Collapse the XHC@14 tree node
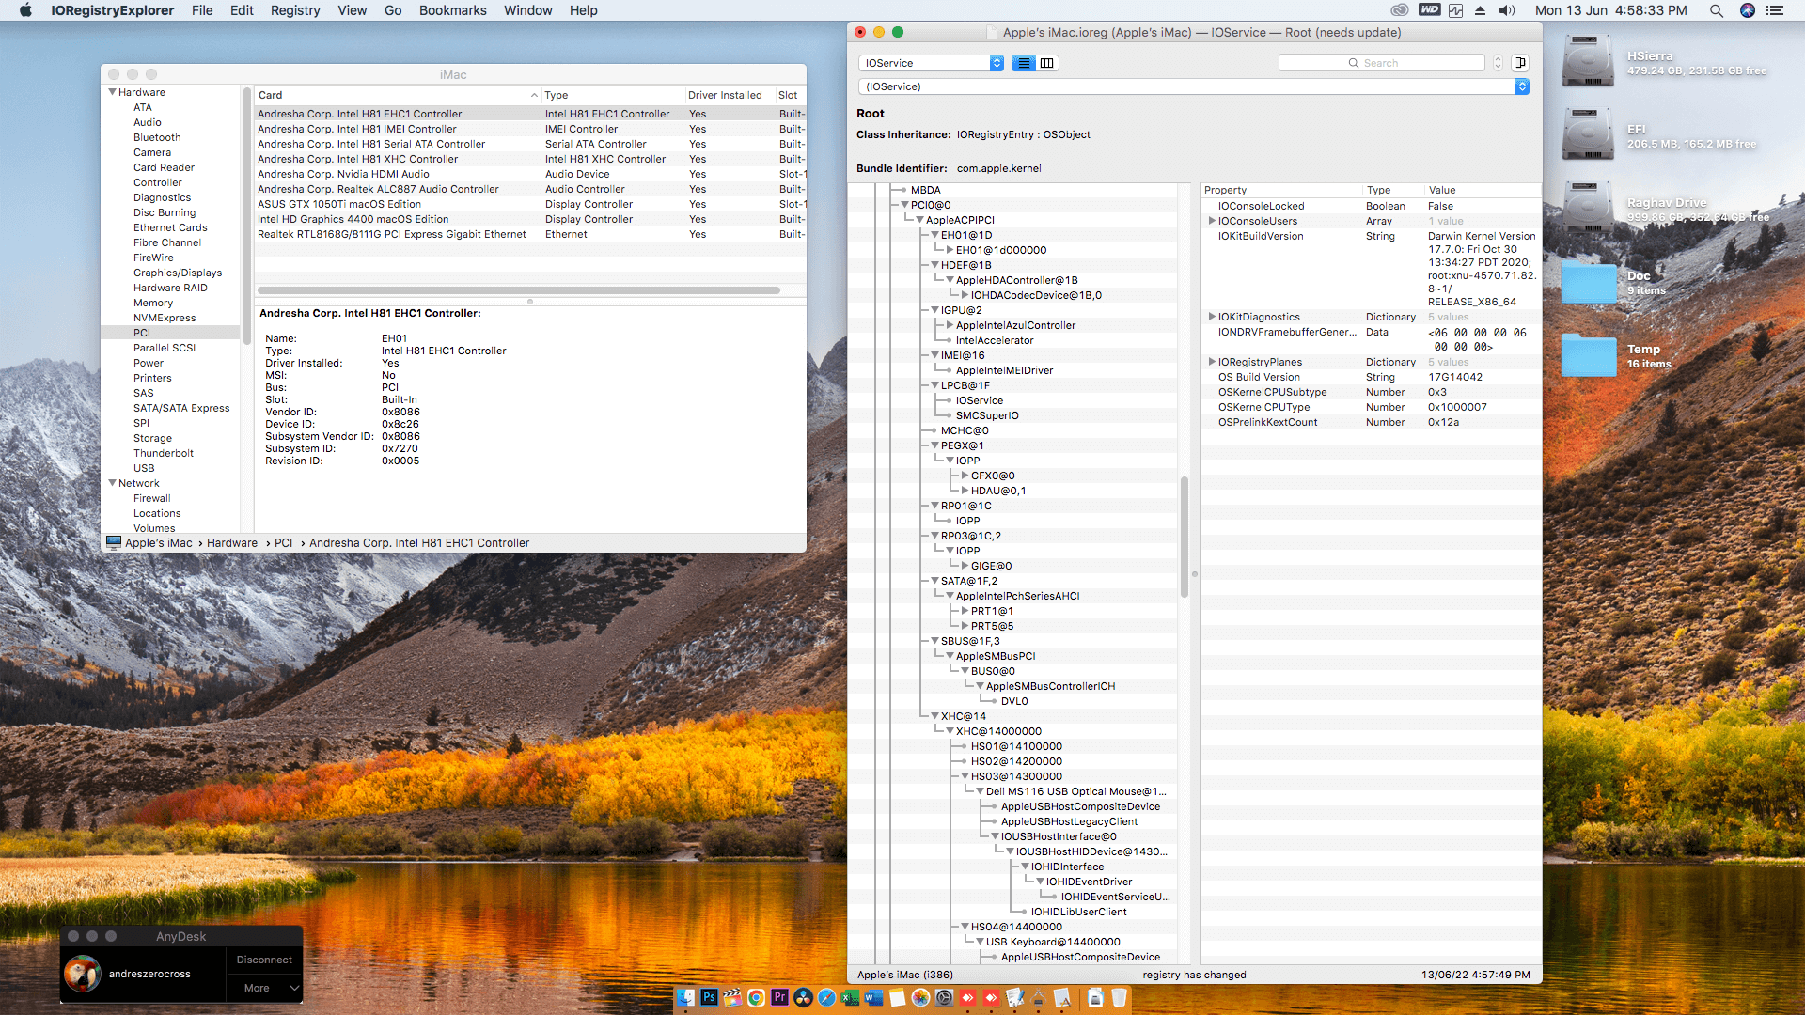1805x1015 pixels. 934,716
